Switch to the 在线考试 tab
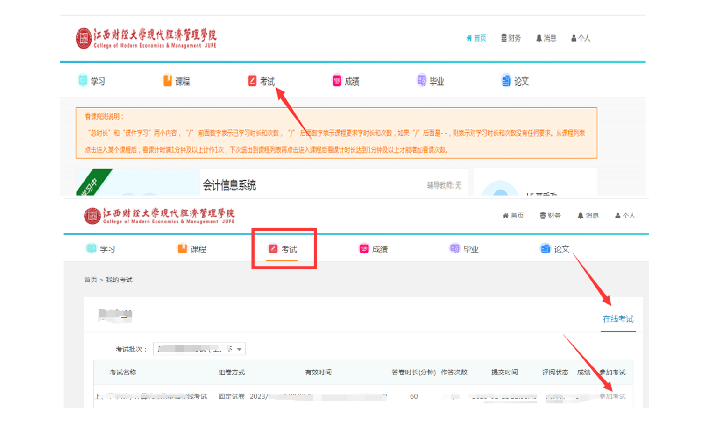Screen dimensions: 716x422 coord(618,319)
